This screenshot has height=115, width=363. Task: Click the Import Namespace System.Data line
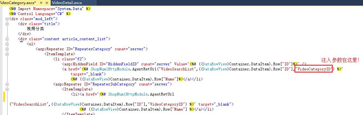coord(50,9)
